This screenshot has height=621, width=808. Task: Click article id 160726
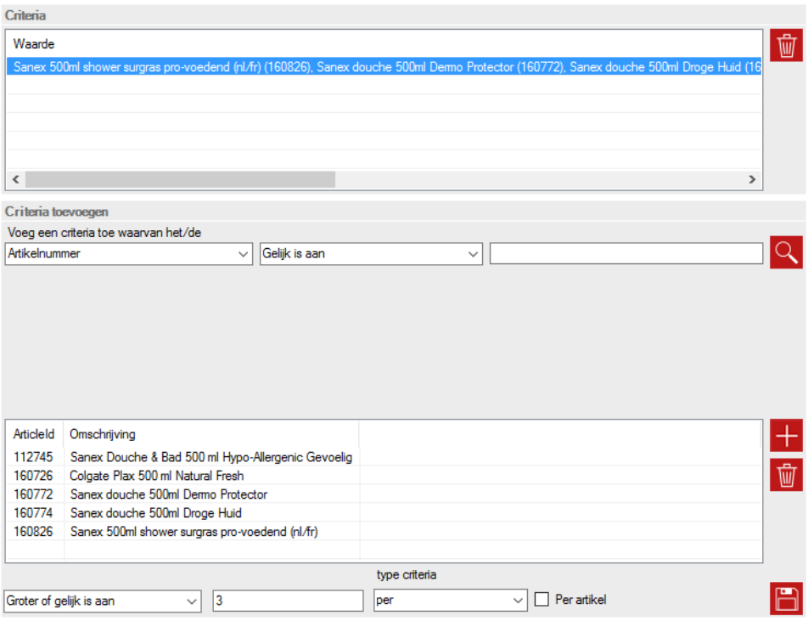(33, 476)
